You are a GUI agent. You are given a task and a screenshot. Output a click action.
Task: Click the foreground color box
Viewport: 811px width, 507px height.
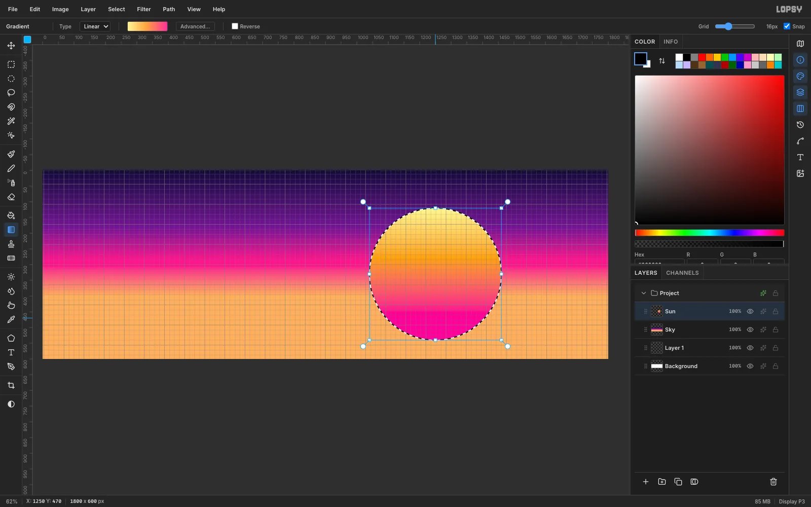pos(641,59)
